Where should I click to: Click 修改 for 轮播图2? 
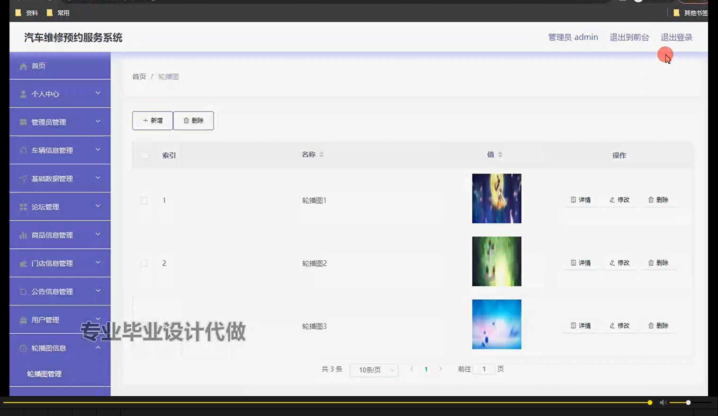point(619,263)
